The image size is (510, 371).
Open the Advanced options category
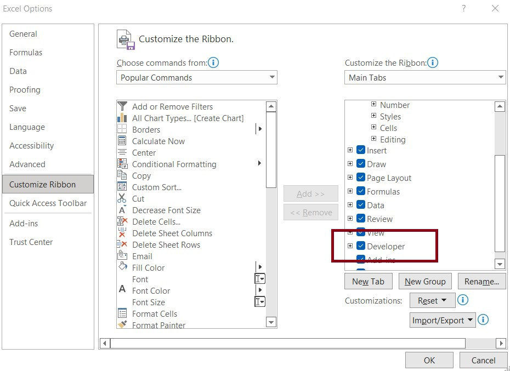[x=48, y=164]
